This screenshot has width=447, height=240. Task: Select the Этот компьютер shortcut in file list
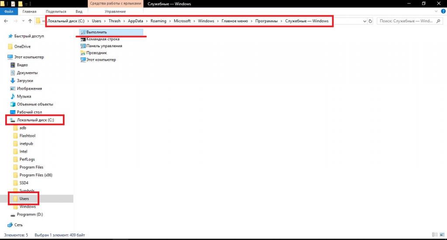pos(98,59)
